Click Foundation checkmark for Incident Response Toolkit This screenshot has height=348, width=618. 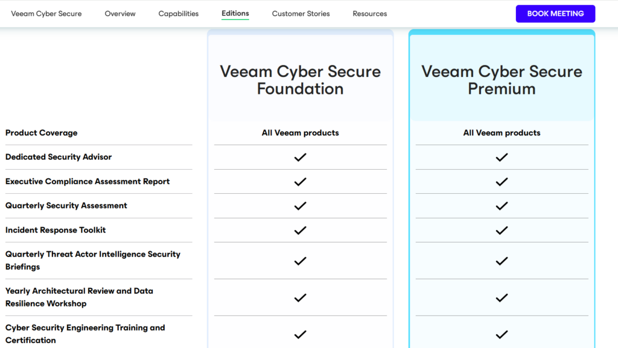pos(301,231)
